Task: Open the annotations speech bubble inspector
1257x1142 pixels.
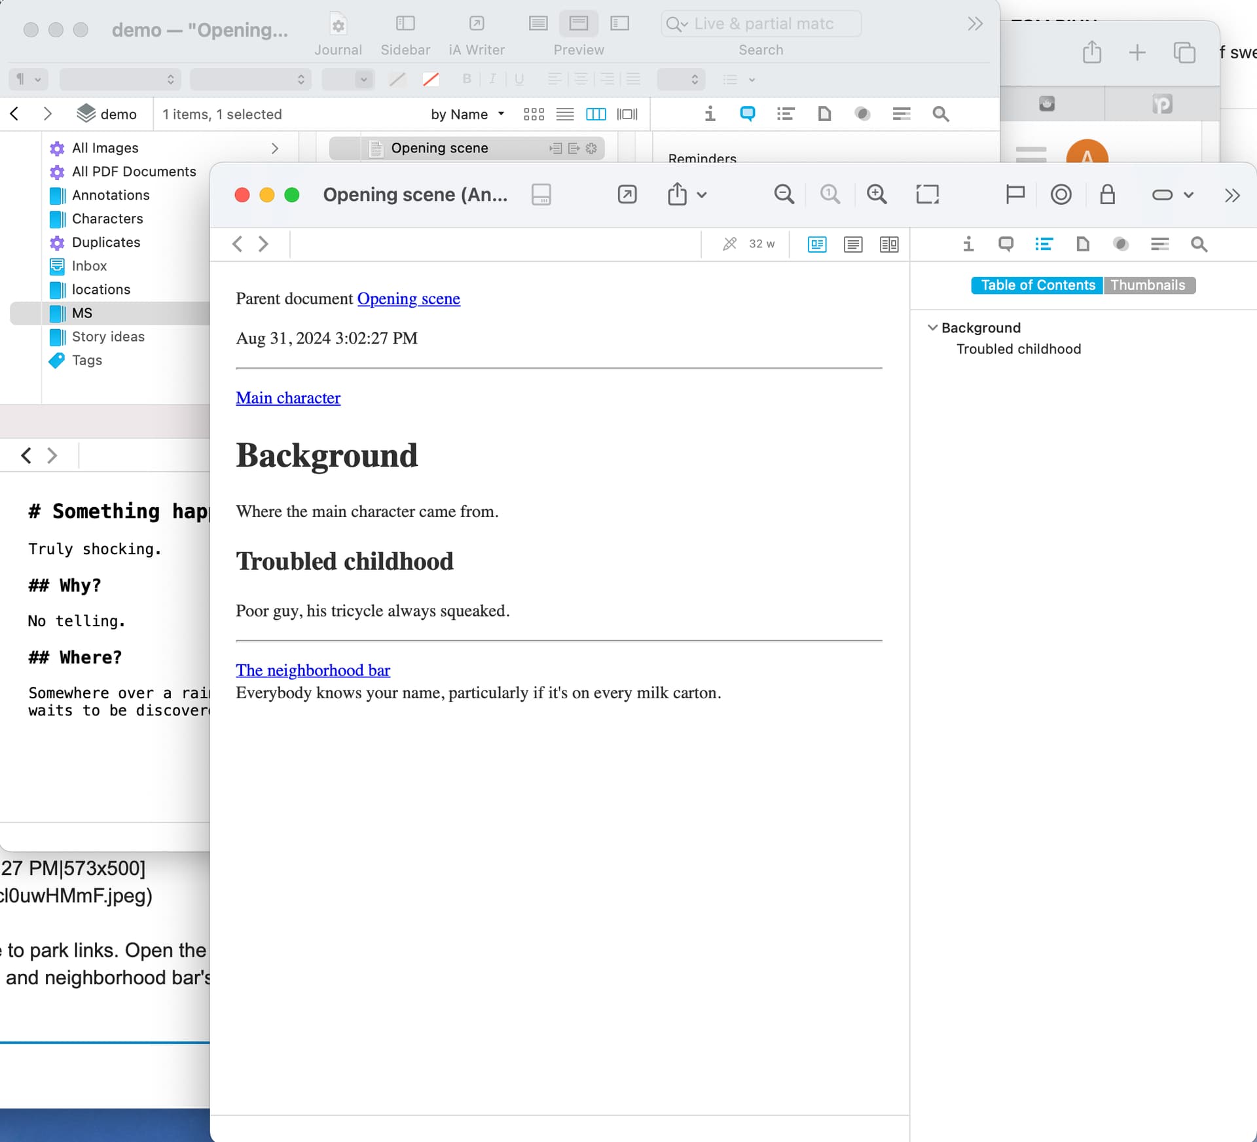Action: point(1006,244)
